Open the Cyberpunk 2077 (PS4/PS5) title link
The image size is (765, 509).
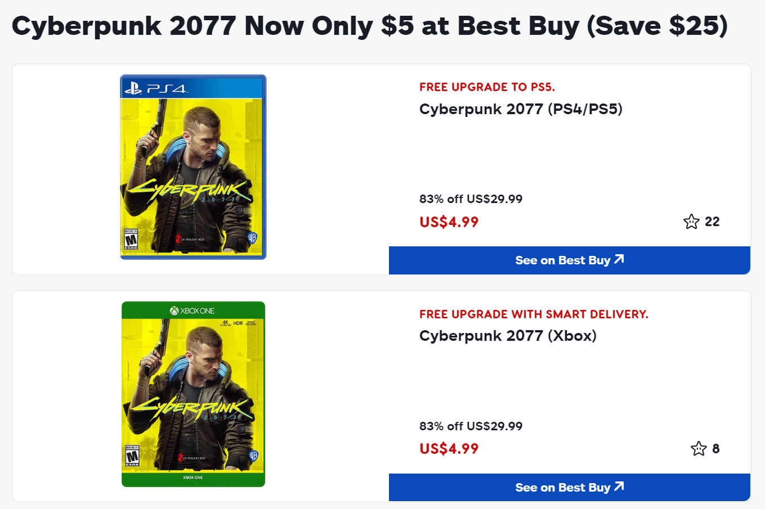pos(521,109)
